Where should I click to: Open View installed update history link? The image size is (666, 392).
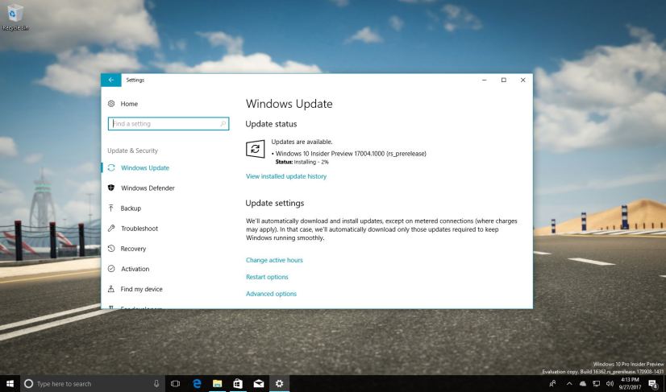click(x=286, y=176)
